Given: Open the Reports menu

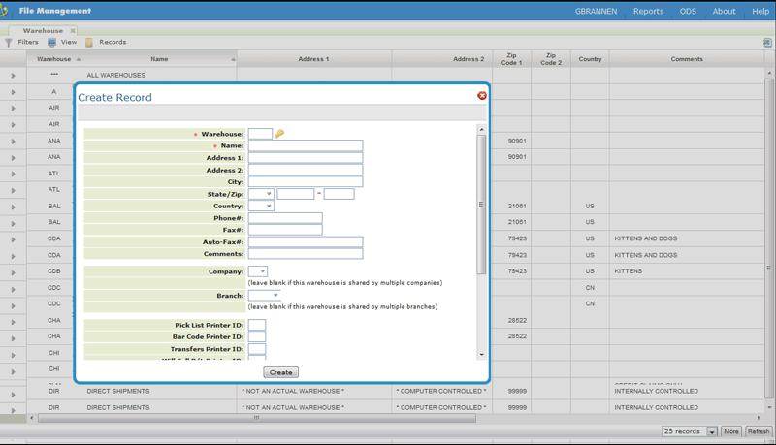Looking at the screenshot, I should 648,12.
